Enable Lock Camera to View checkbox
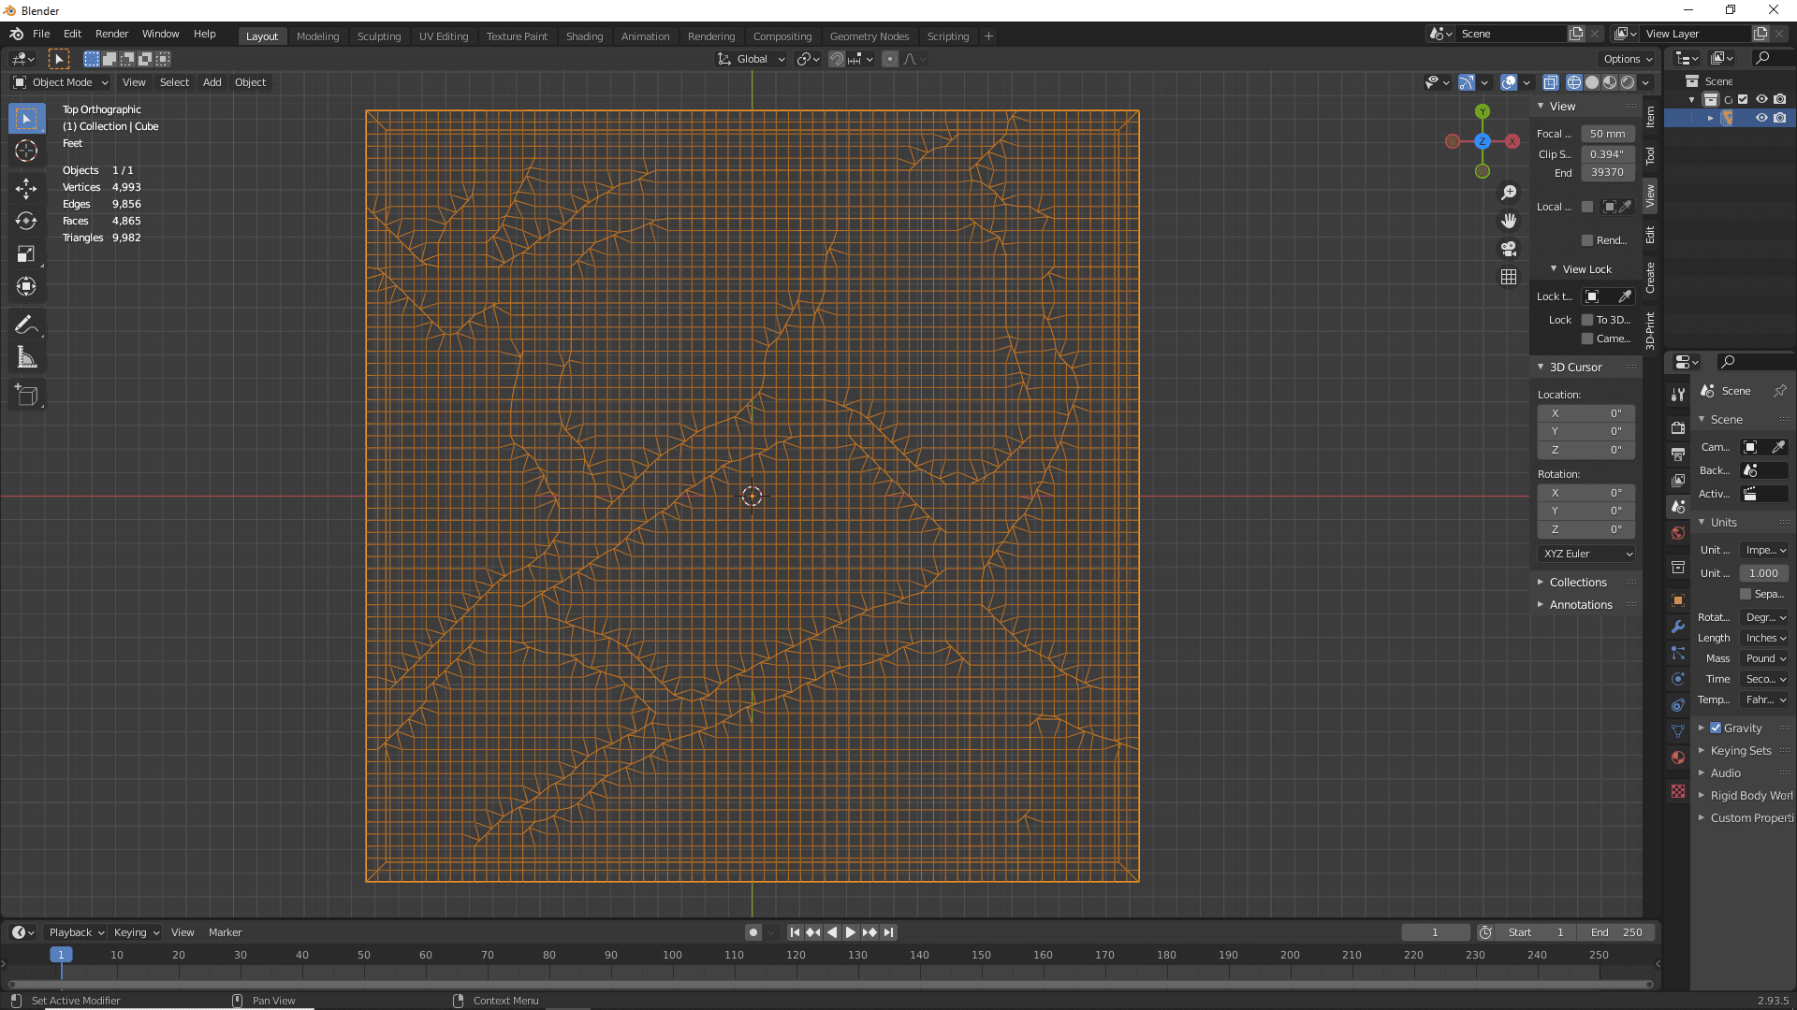 [x=1587, y=339]
